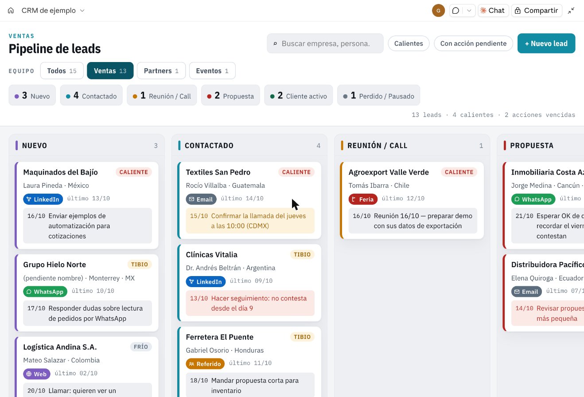Select the Eventos 1 team tab

click(212, 71)
